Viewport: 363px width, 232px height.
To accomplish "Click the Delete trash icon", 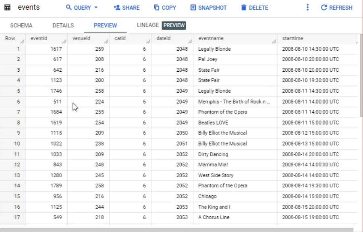I will click(x=243, y=7).
